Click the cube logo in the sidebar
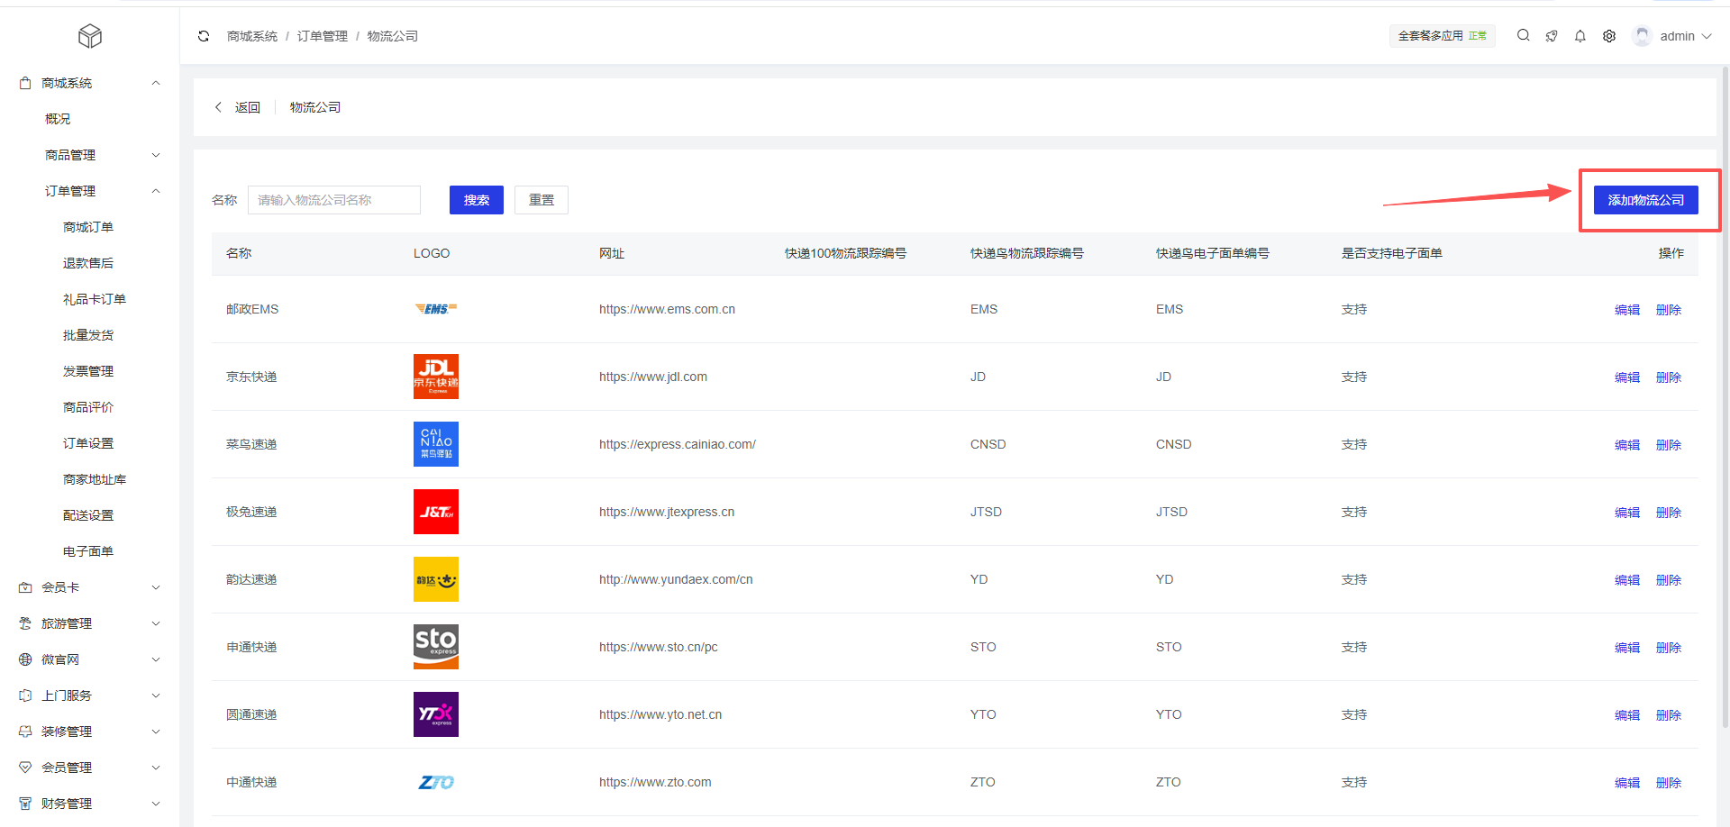1730x827 pixels. [x=90, y=36]
